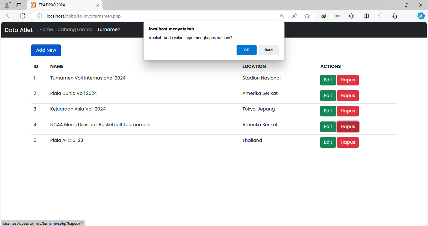The height and width of the screenshot is (226, 428).
Task: Open the Home nav item
Action: point(46,29)
